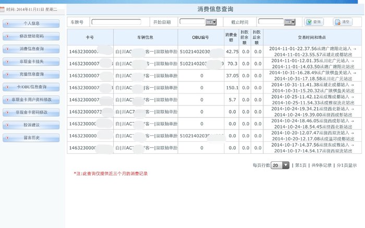Go to 投诉建议 section

[31, 125]
